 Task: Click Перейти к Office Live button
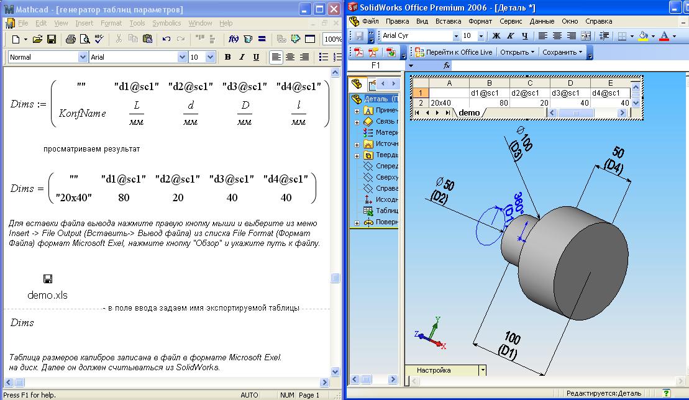coord(453,52)
